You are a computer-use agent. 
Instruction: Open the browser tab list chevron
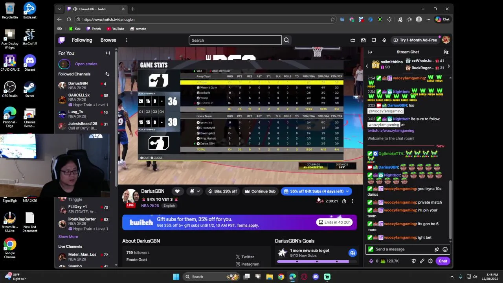[x=59, y=9]
